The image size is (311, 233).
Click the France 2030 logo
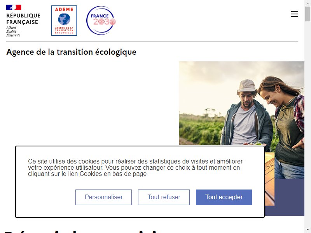(x=101, y=21)
